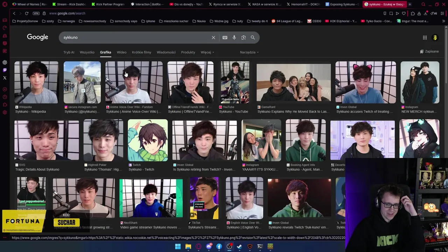Open GX Control speedometer icon in sidebar
The height and width of the screenshot is (252, 448).
point(5,28)
